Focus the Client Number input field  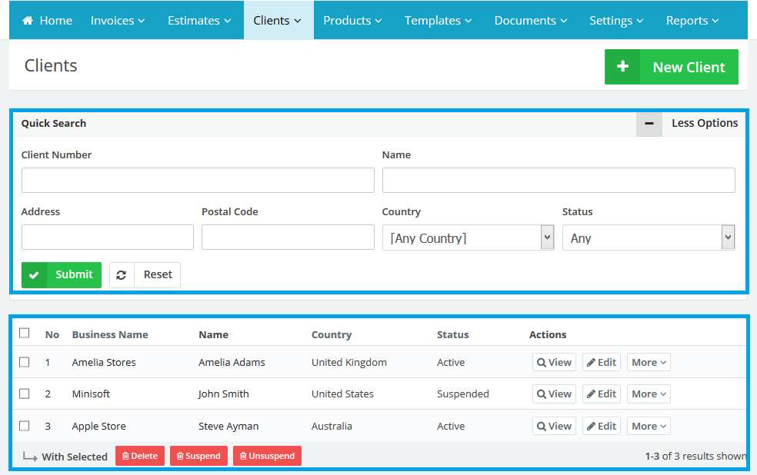(x=198, y=181)
